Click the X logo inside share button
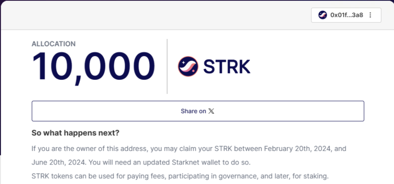 tap(211, 111)
